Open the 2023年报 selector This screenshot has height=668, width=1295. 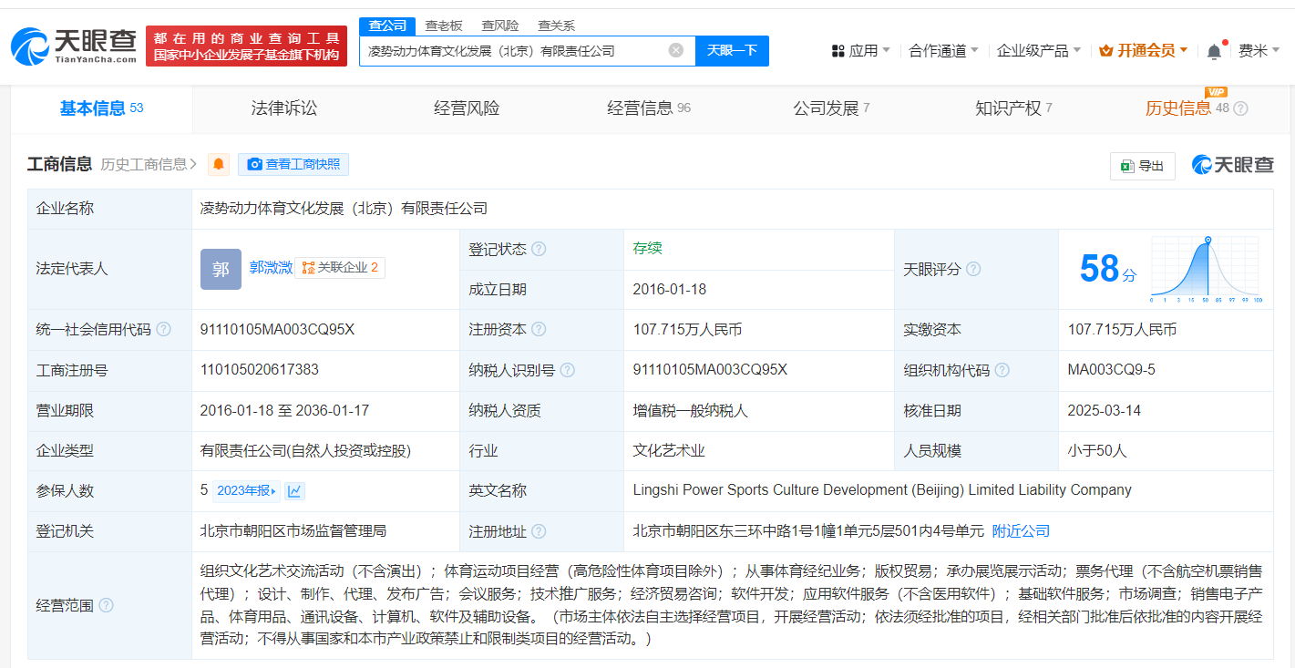(x=246, y=491)
